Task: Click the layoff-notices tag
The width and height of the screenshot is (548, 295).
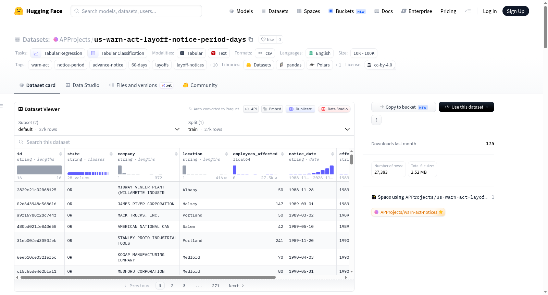Action: (x=190, y=65)
